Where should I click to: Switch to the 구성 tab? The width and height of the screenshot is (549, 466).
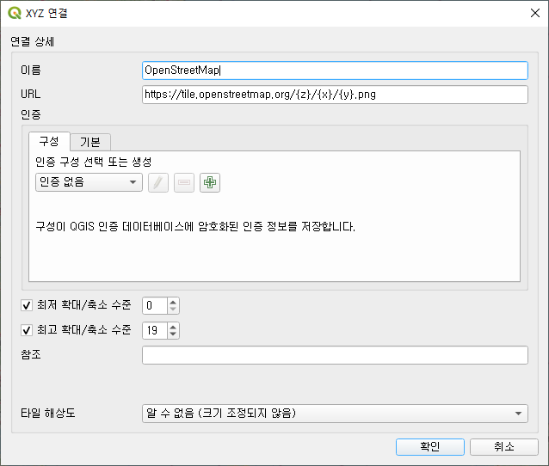point(49,142)
